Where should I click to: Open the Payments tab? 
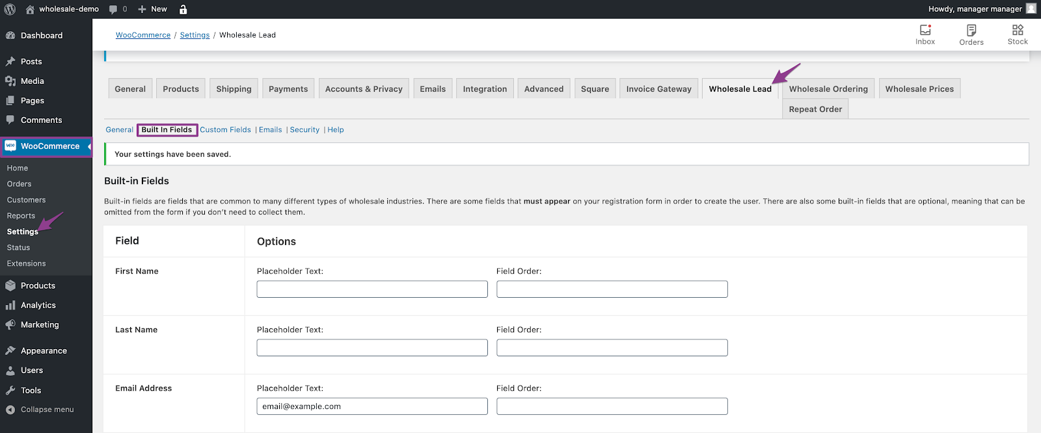tap(288, 88)
